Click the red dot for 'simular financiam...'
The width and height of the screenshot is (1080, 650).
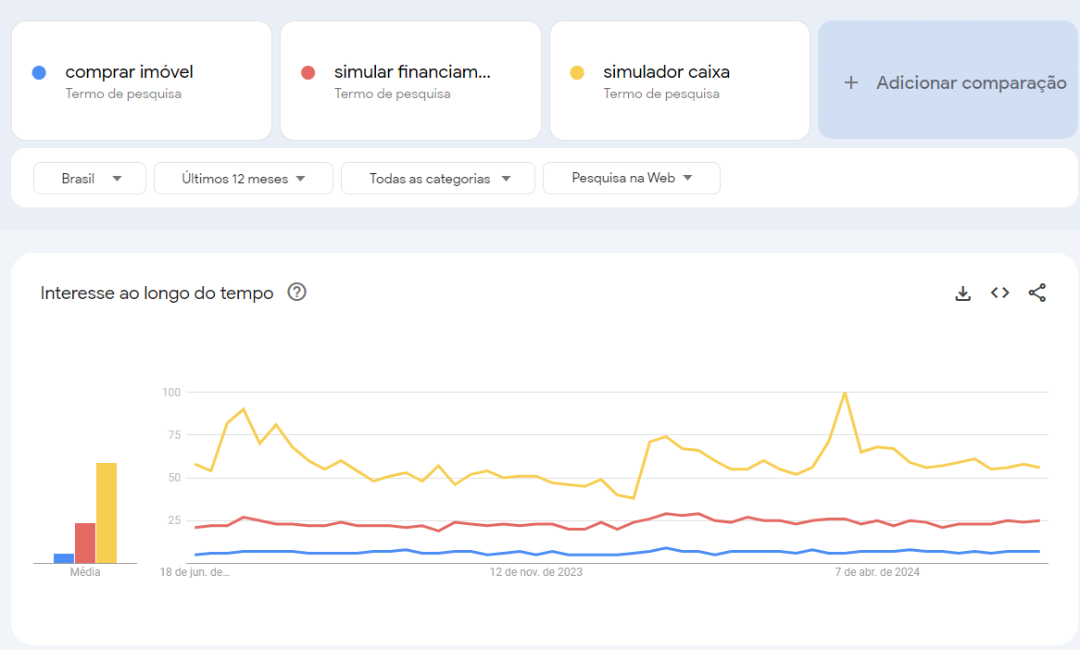tap(307, 71)
